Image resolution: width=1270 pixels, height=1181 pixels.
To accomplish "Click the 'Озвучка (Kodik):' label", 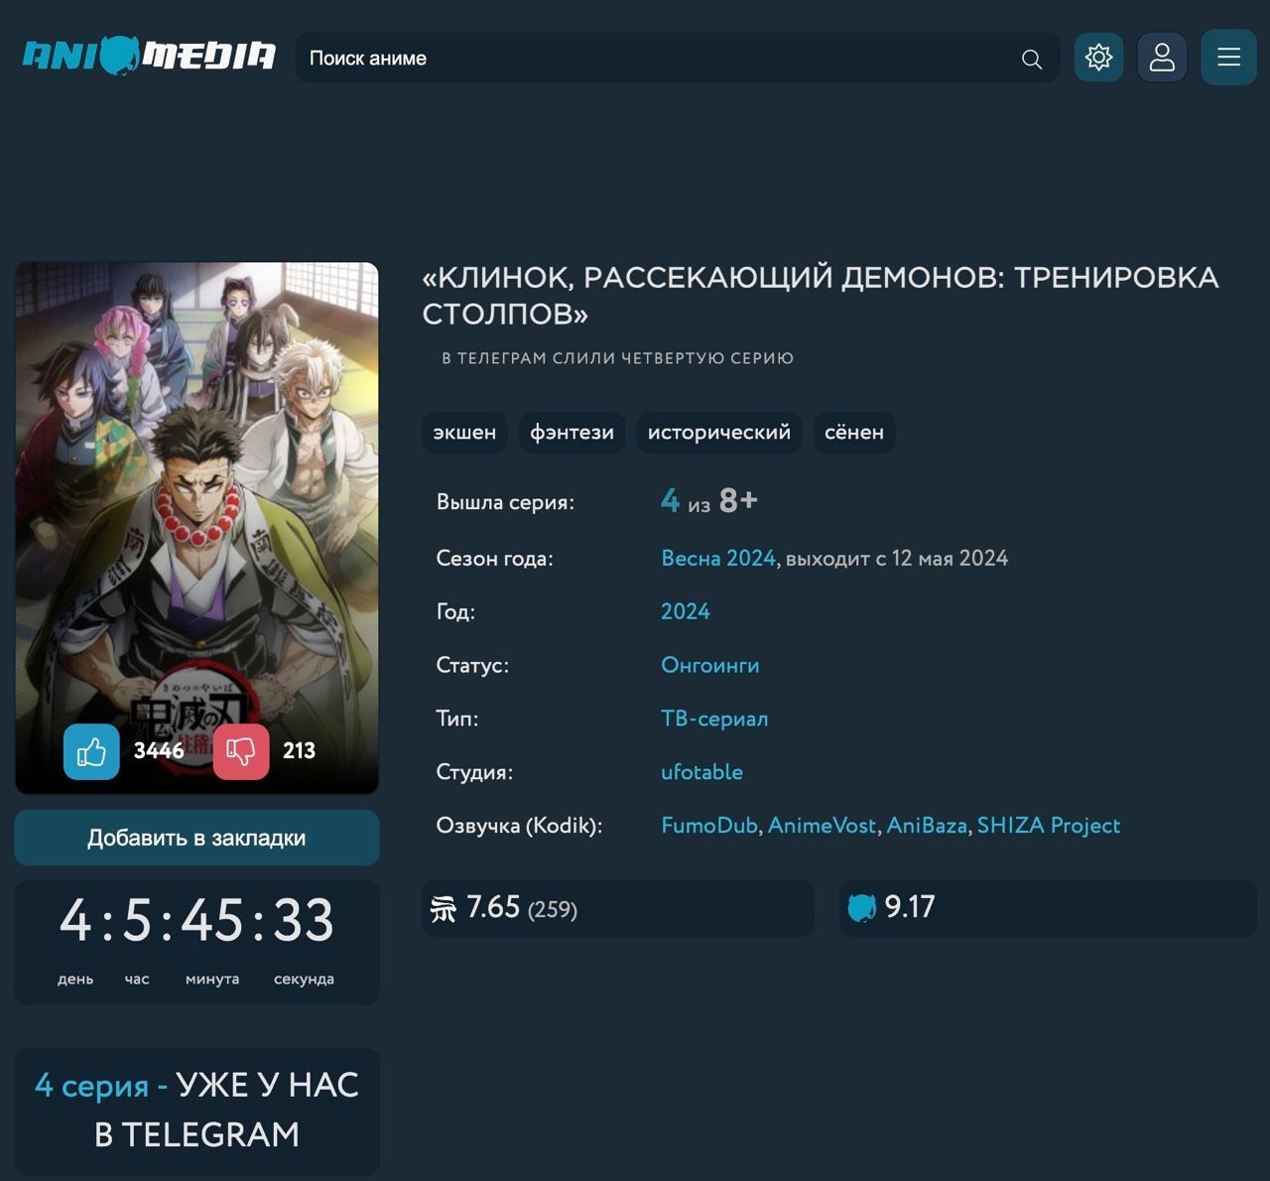I will (519, 826).
